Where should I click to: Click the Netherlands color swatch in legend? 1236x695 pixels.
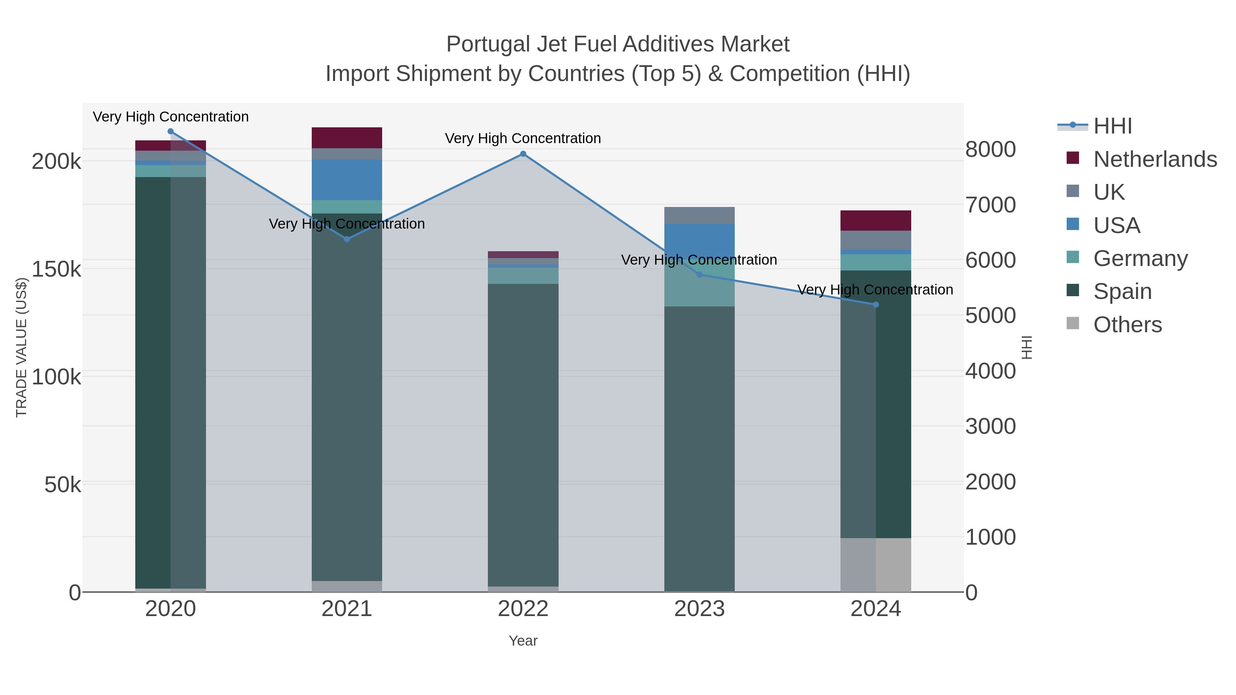pyautogui.click(x=1073, y=158)
